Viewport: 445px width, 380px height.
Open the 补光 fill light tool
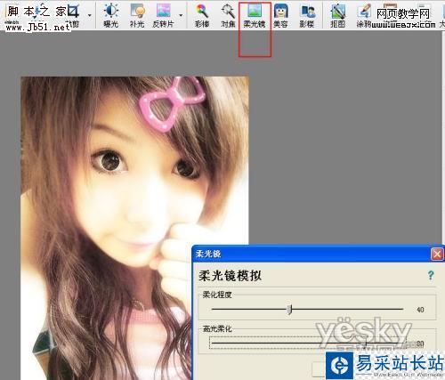pyautogui.click(x=137, y=15)
